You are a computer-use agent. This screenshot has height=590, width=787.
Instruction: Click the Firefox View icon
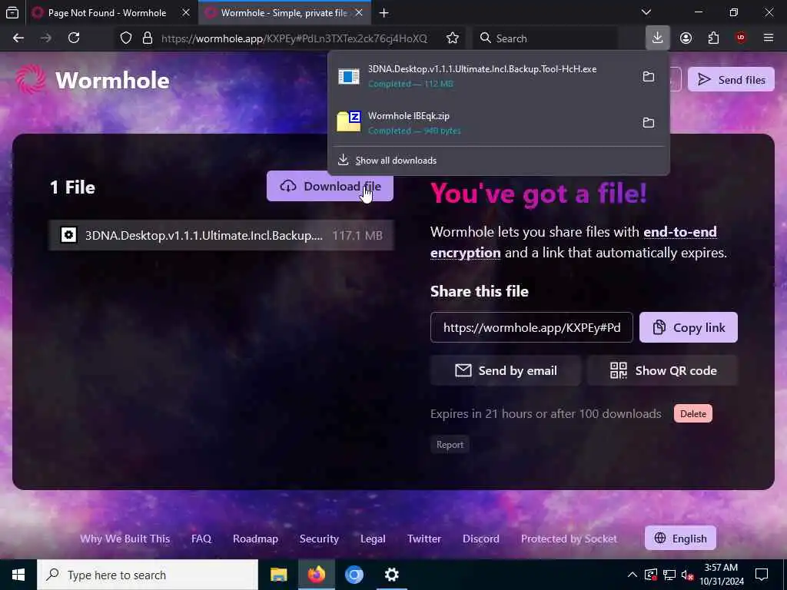tap(12, 12)
